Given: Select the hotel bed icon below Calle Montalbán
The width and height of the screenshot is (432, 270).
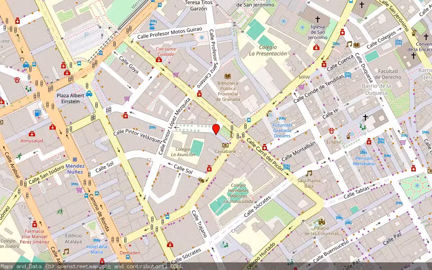Looking at the screenshot, I should click(287, 167).
